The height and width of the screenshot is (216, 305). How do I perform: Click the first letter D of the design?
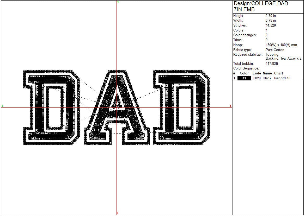pyautogui.click(x=50, y=107)
